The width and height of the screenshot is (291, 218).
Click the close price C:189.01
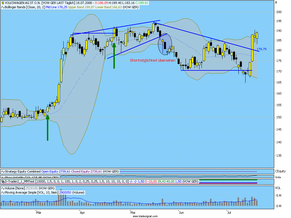pyautogui.click(x=142, y=3)
